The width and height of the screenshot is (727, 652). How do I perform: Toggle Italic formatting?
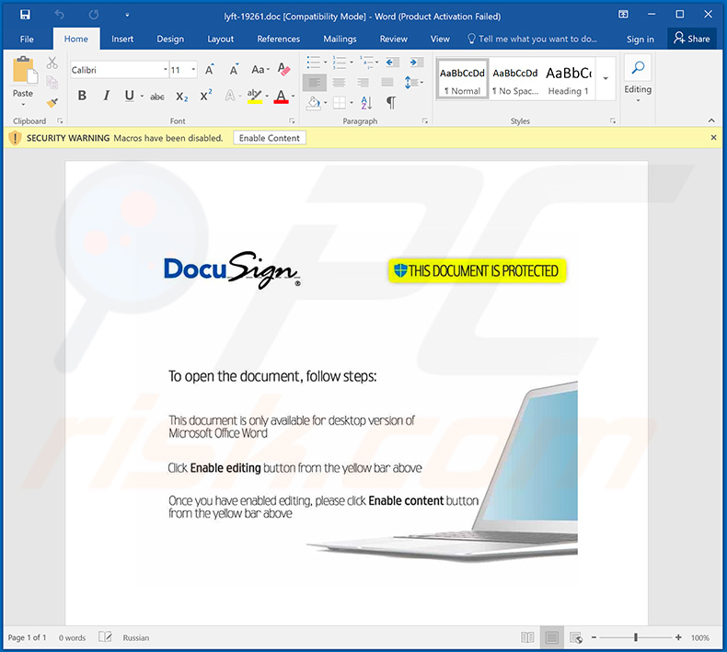[106, 96]
